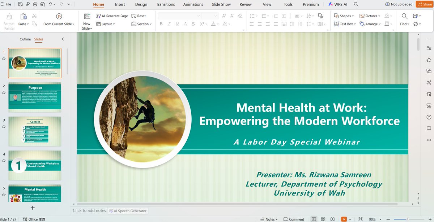Add new slide plus button below thumbnails
The width and height of the screenshot is (434, 222).
point(33,208)
